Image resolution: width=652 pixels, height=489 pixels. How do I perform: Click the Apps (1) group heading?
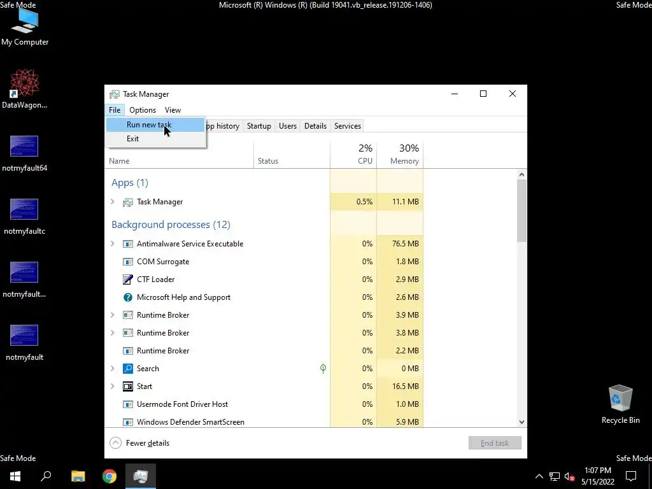(130, 183)
